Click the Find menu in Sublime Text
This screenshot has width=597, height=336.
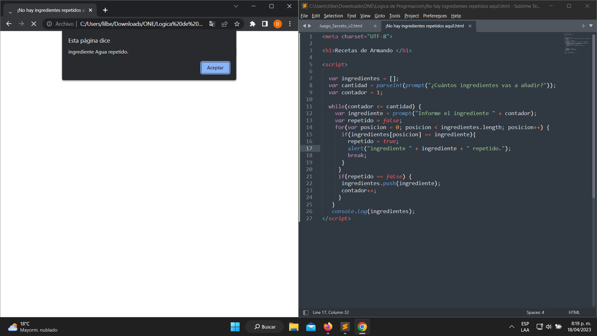point(352,16)
